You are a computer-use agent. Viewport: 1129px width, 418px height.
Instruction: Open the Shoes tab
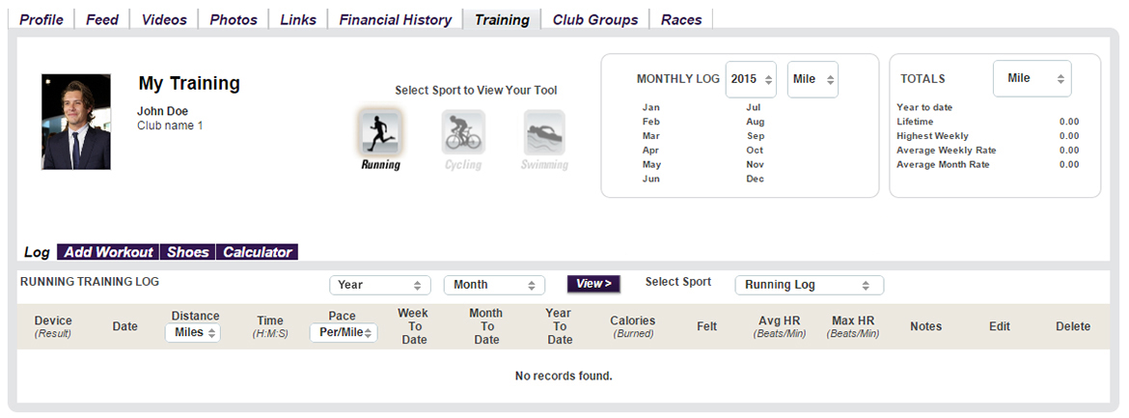(x=187, y=252)
